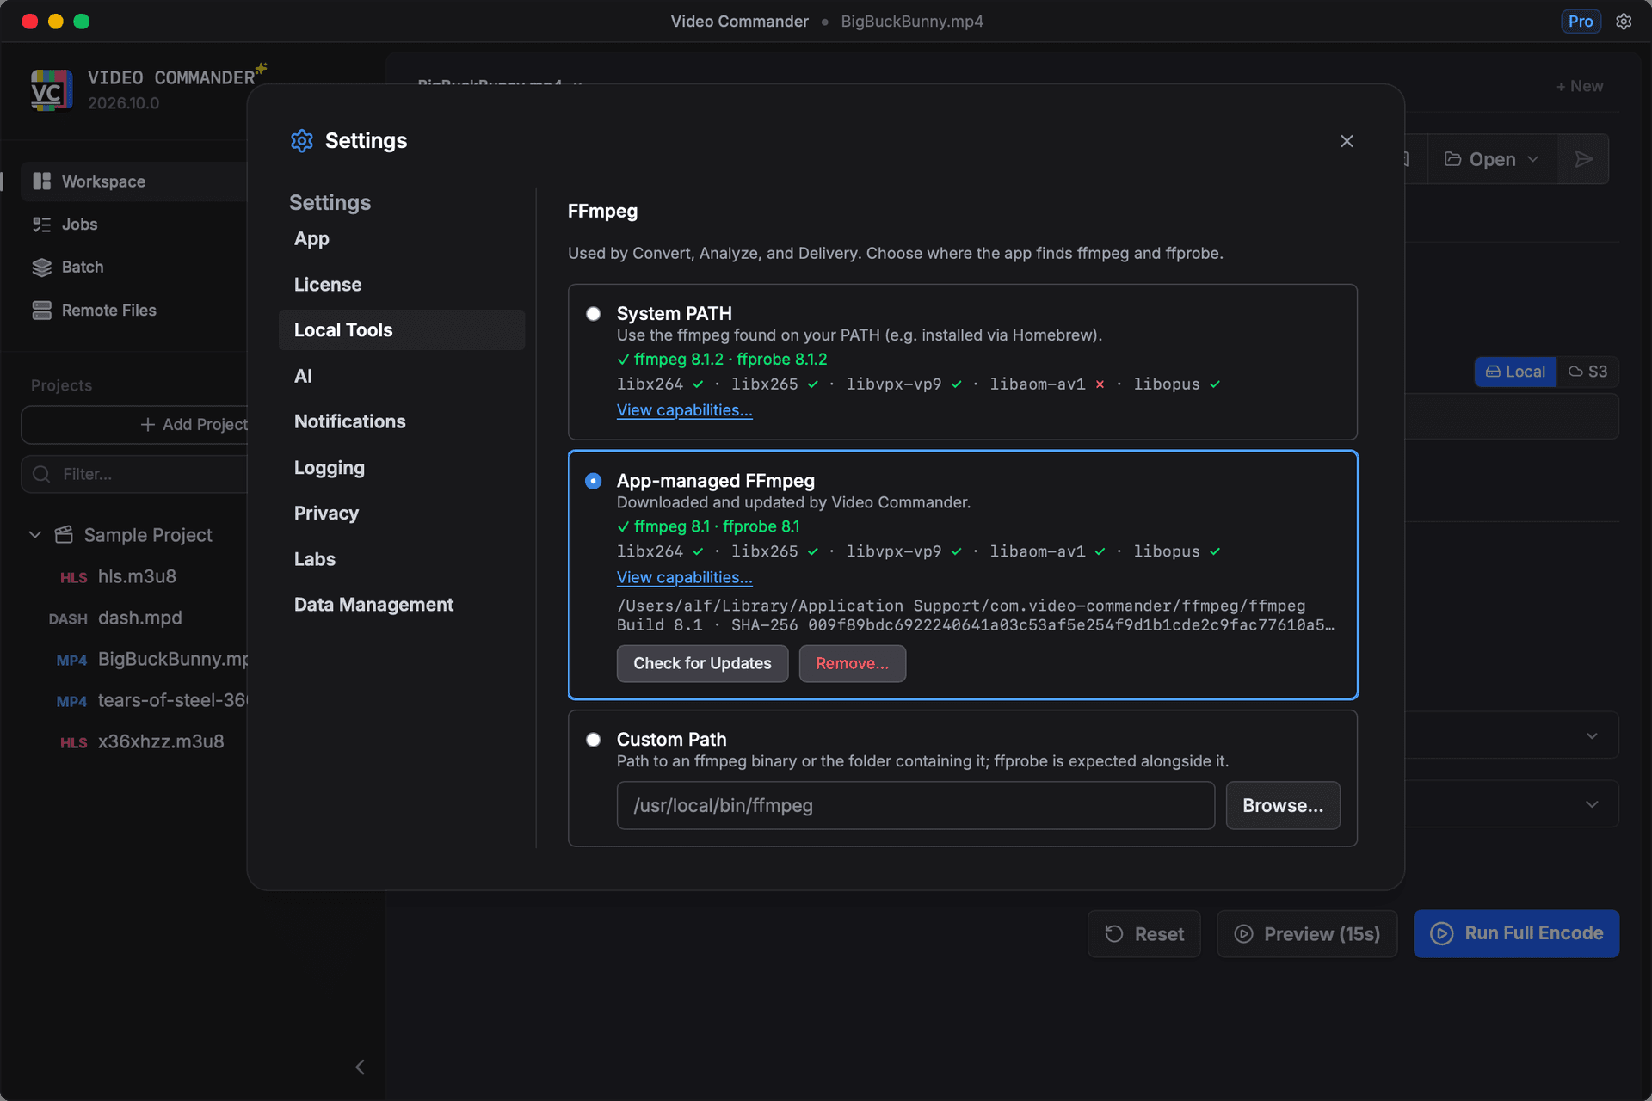This screenshot has height=1101, width=1652.
Task: Click the SHA-256 build hash line
Action: click(x=976, y=625)
